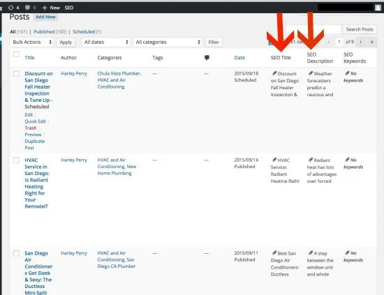384x295 pixels.
Task: Click the Filter button
Action: [214, 42]
